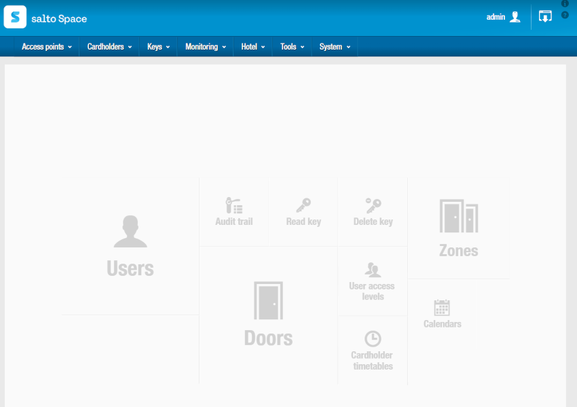577x407 pixels.
Task: Open the Users tile icon
Action: [x=130, y=231]
